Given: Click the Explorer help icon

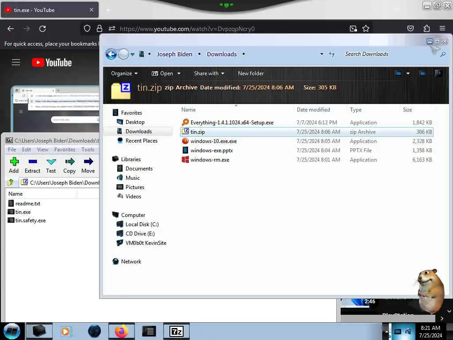Looking at the screenshot, I should pos(438,73).
